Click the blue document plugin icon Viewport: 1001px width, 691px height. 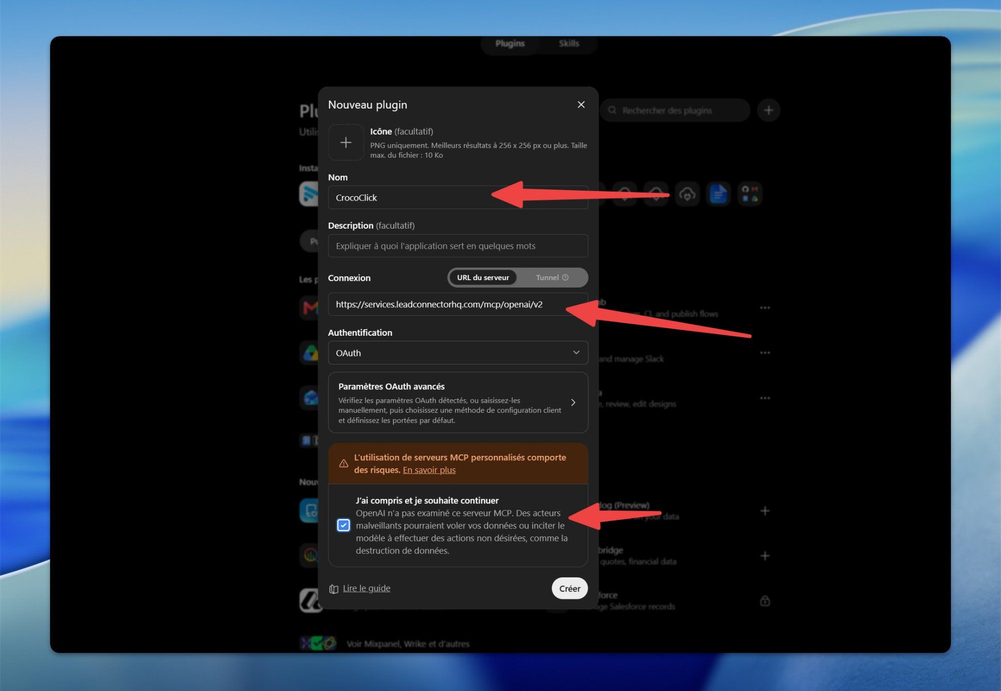coord(719,194)
